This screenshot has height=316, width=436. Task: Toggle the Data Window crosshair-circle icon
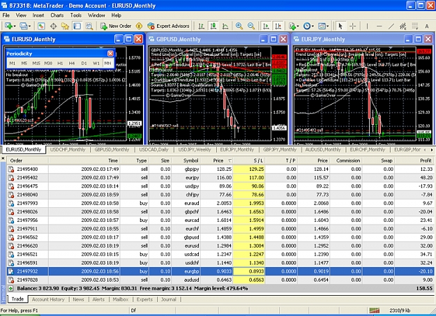(54, 26)
